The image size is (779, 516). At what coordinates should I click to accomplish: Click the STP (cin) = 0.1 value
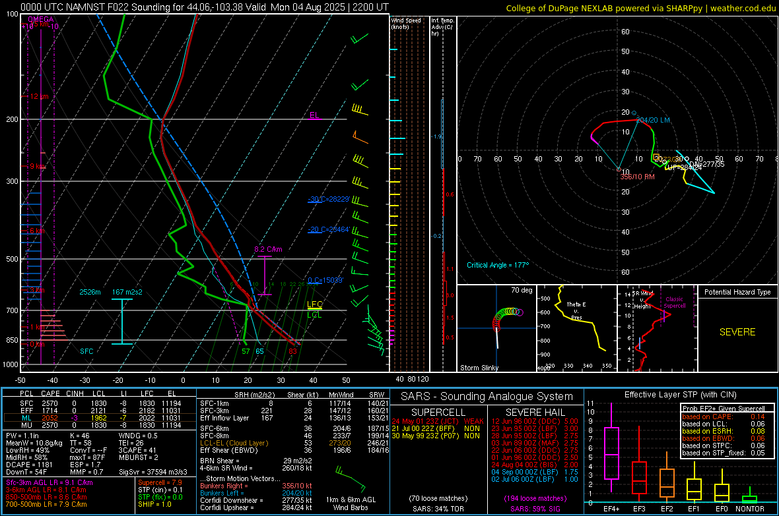(x=160, y=490)
